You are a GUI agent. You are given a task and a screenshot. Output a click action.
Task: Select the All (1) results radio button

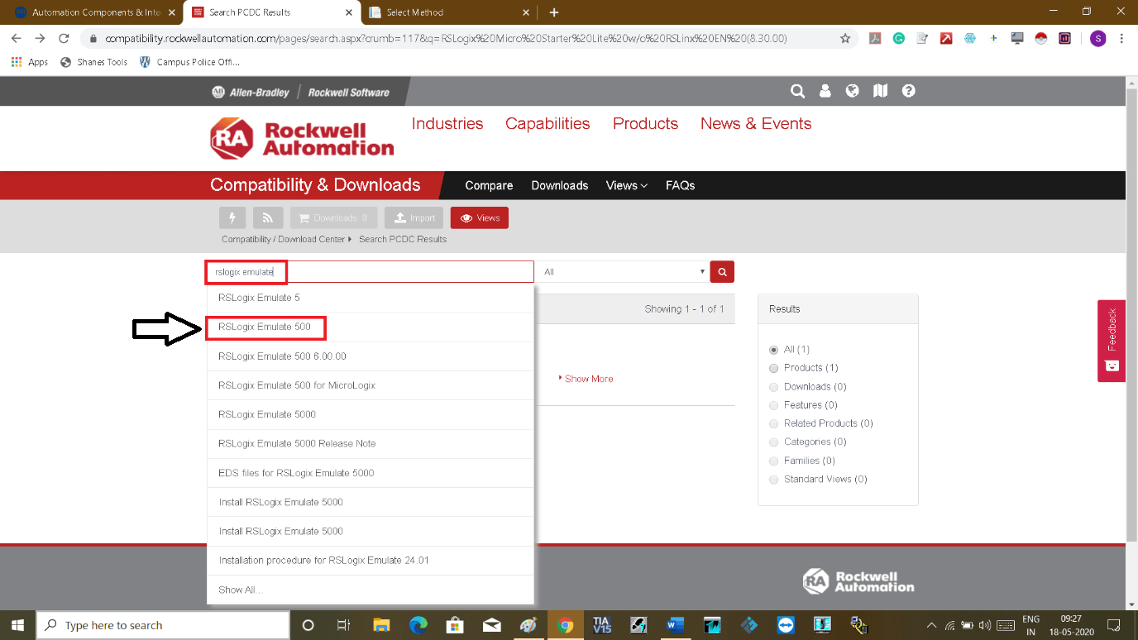[x=774, y=350]
